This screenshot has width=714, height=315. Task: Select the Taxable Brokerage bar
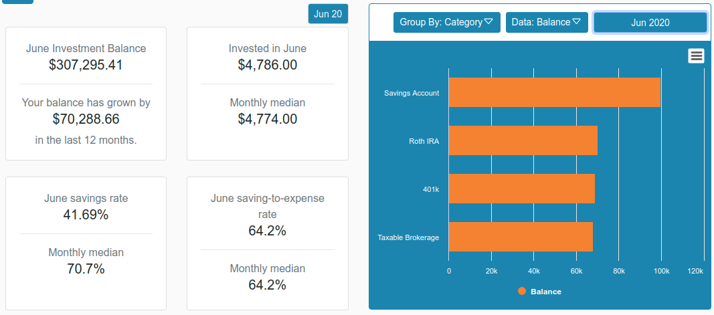pyautogui.click(x=521, y=237)
